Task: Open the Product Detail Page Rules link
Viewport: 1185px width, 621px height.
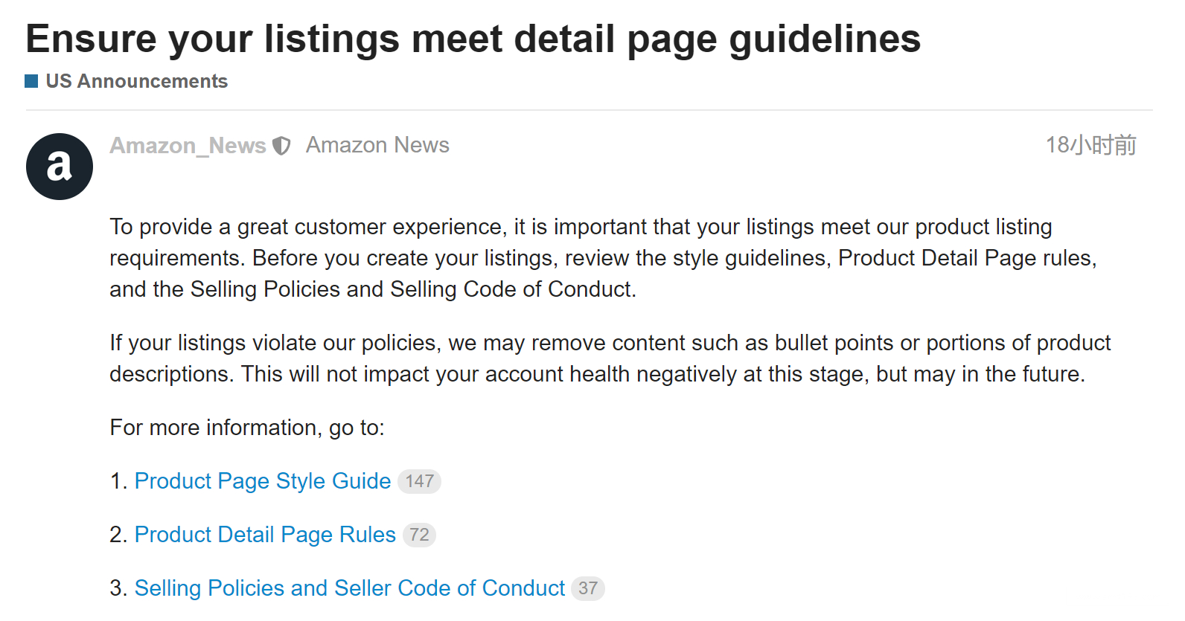Action: point(265,535)
